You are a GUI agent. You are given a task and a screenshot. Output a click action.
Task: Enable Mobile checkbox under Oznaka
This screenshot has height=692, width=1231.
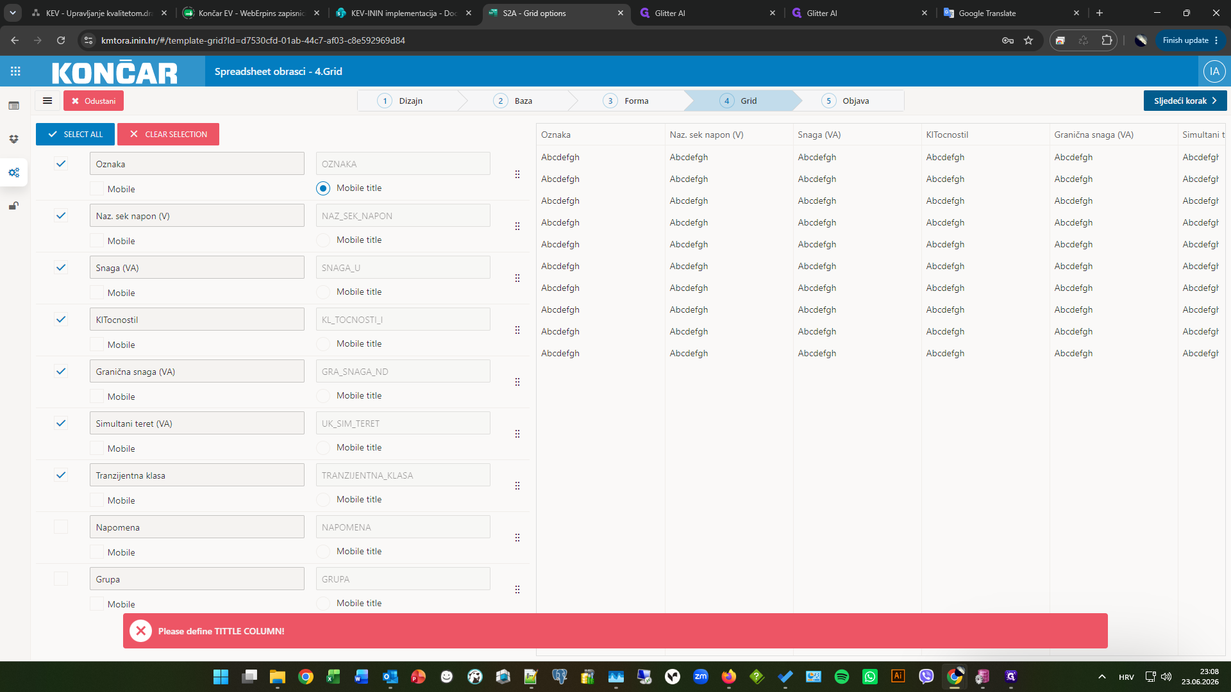pyautogui.click(x=97, y=188)
